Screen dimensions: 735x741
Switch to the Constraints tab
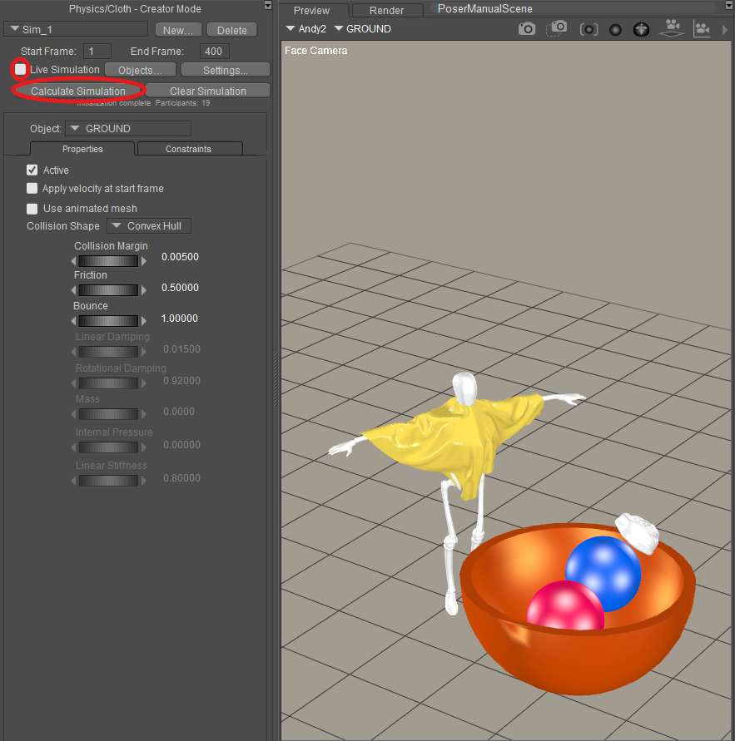189,149
